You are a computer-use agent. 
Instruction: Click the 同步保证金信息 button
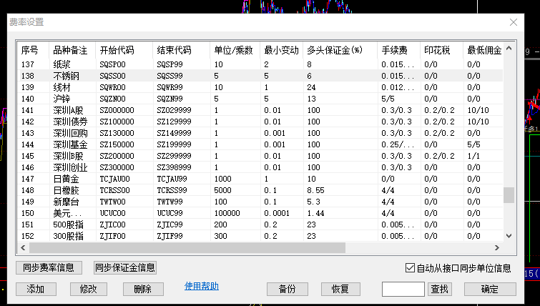point(125,268)
